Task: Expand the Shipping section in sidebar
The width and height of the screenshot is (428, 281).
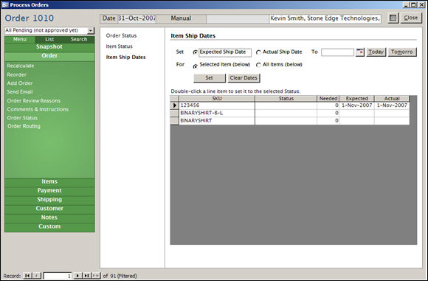Action: (49, 200)
